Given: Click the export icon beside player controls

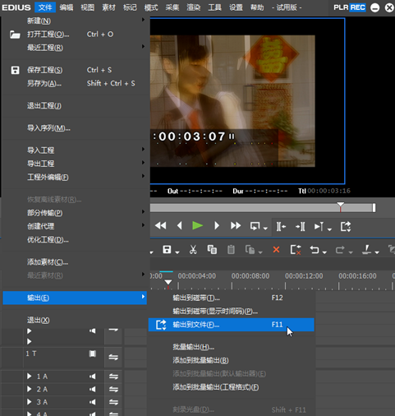Looking at the screenshot, I should point(346,226).
